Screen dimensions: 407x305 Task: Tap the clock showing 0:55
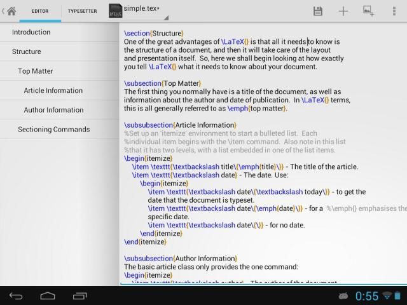pyautogui.click(x=367, y=296)
